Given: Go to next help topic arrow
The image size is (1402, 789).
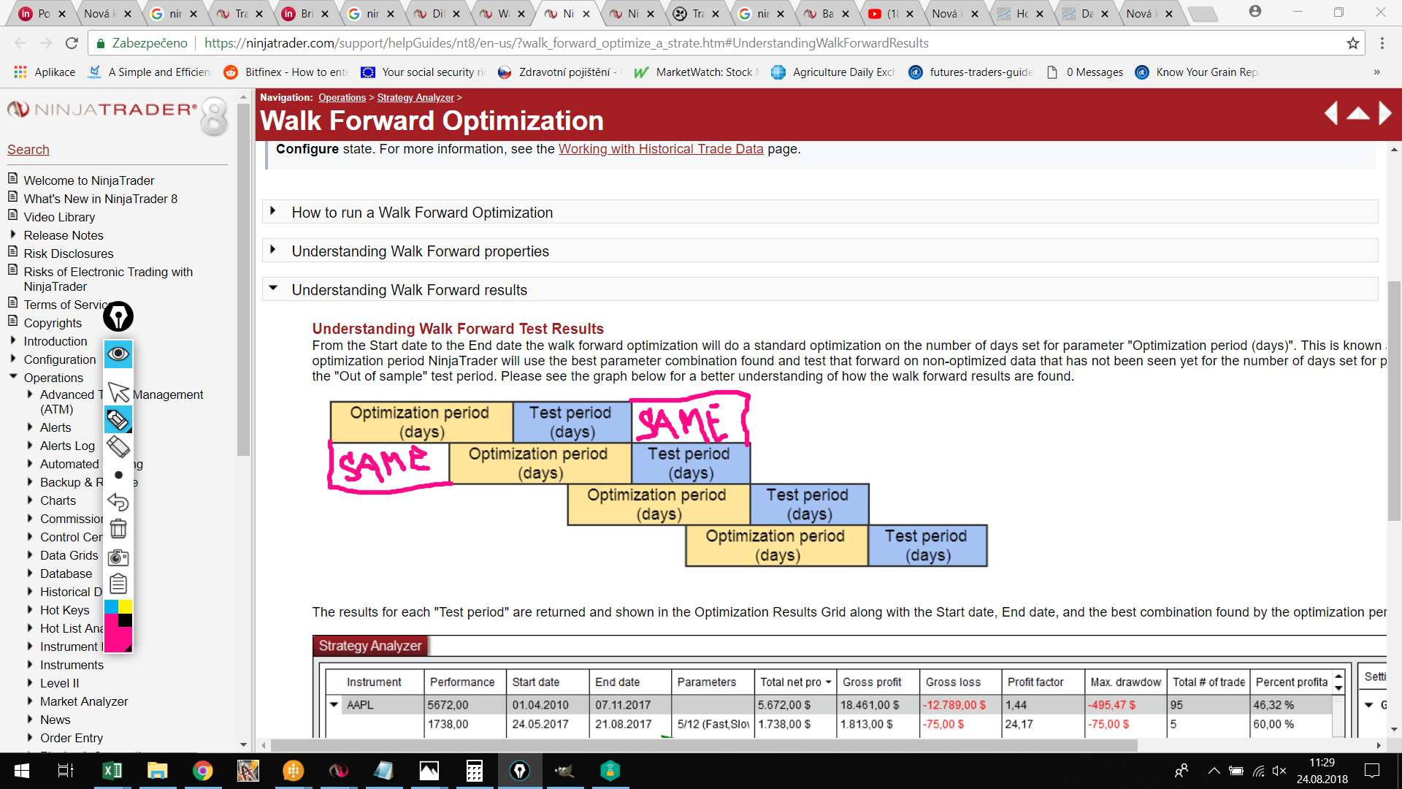Looking at the screenshot, I should coord(1384,113).
